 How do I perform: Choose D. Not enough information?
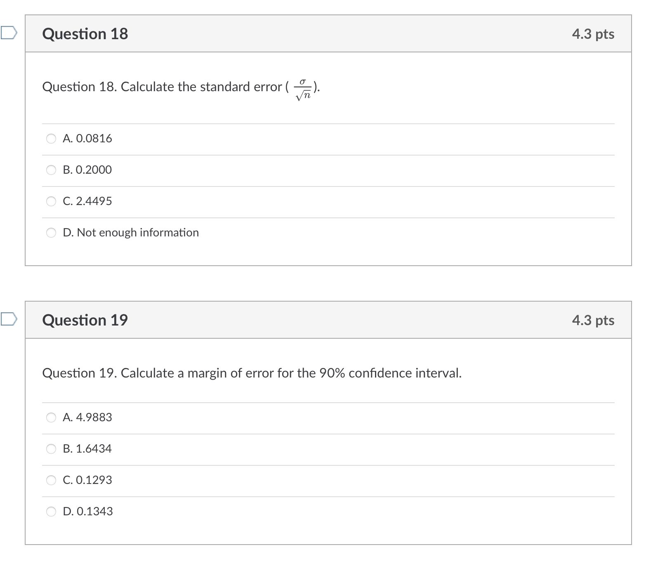(x=50, y=233)
